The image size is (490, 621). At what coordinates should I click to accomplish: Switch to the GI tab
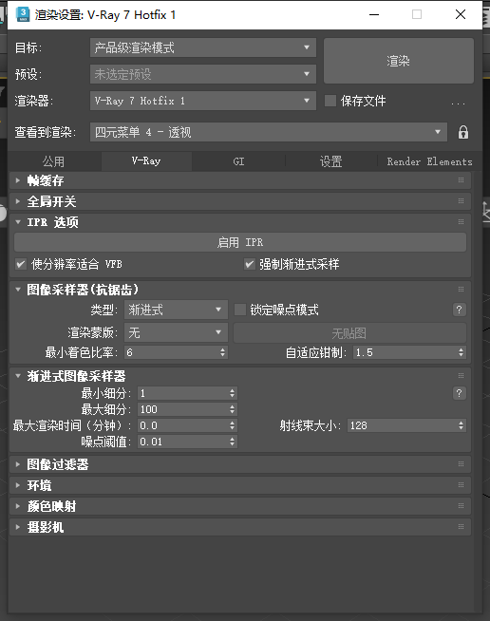[238, 161]
